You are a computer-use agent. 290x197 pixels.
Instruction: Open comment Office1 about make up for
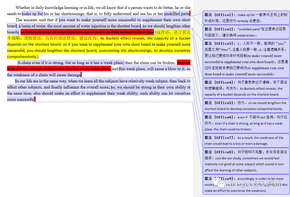(246, 18)
